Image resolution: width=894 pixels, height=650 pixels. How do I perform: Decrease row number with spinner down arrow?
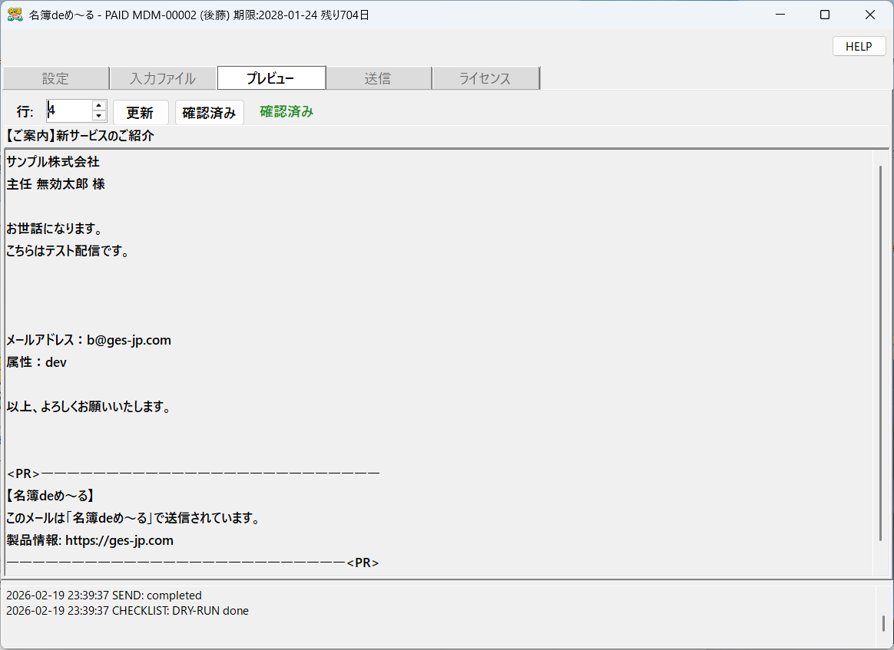pos(98,117)
